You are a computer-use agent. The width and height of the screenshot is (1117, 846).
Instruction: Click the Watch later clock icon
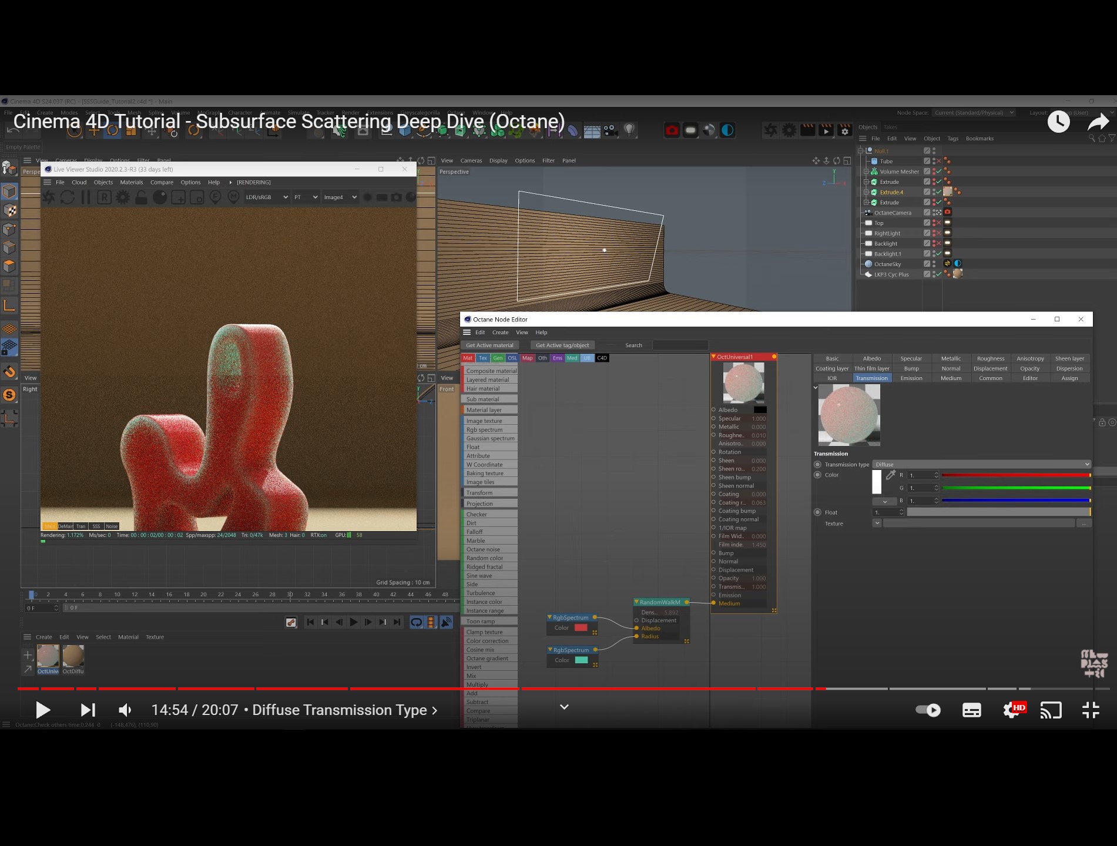pos(1059,122)
